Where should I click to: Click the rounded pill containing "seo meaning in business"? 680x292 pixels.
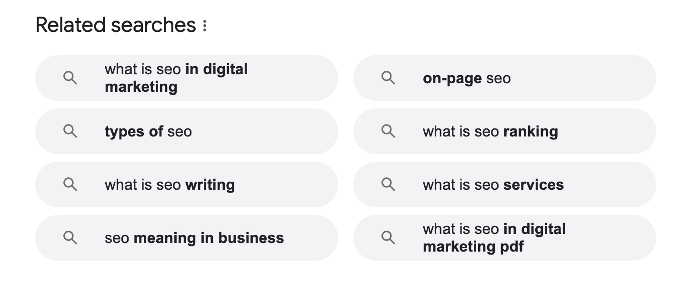click(187, 238)
